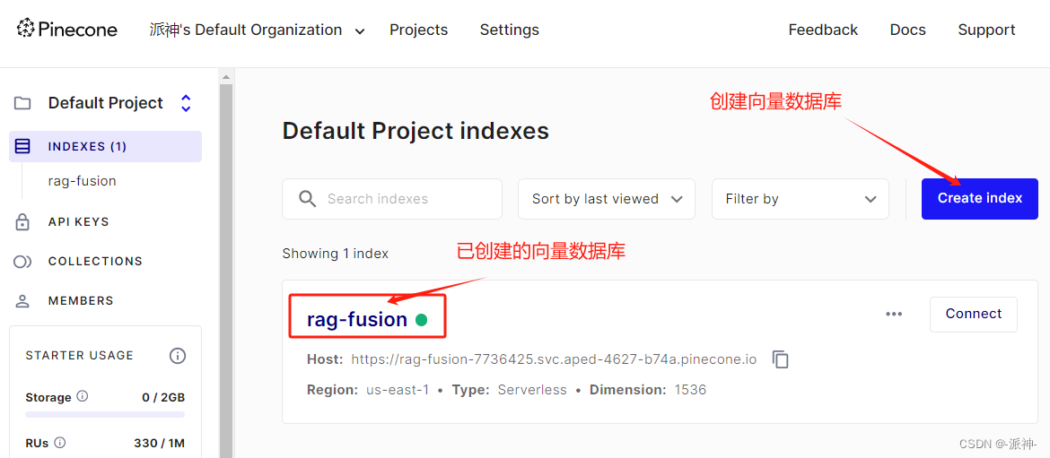The image size is (1050, 458).
Task: Click the Members person icon
Action: coord(22,301)
